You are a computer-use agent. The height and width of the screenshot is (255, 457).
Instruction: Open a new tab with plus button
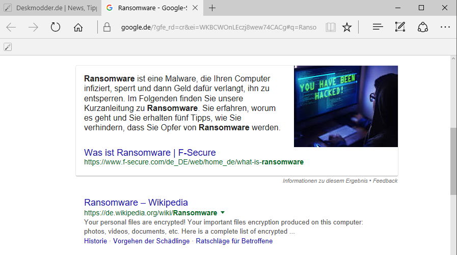pyautogui.click(x=212, y=8)
